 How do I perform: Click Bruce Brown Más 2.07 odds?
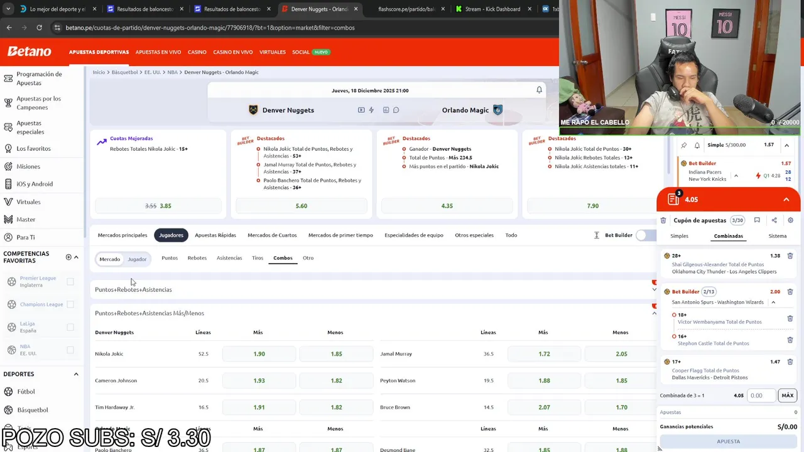pyautogui.click(x=544, y=407)
